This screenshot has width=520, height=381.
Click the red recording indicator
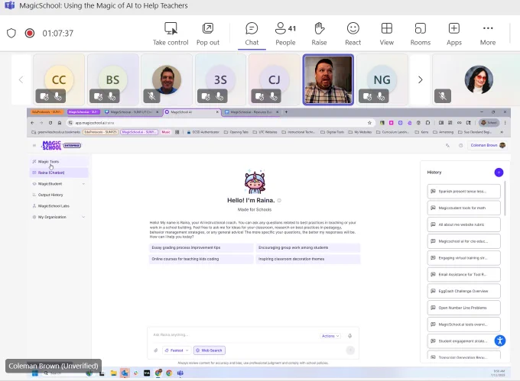tap(30, 33)
